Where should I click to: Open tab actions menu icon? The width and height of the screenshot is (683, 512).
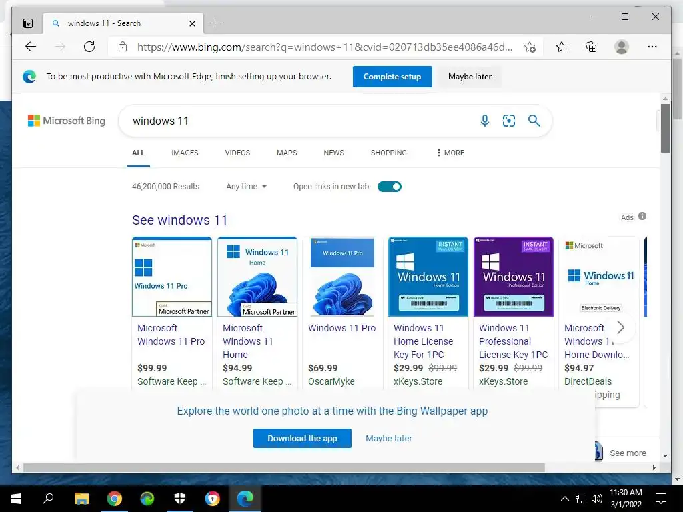click(28, 23)
